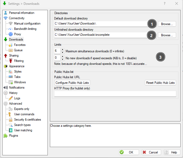Click the Bandwidth limiting gauge icon
Screen dimensions: 183x158
point(11,29)
